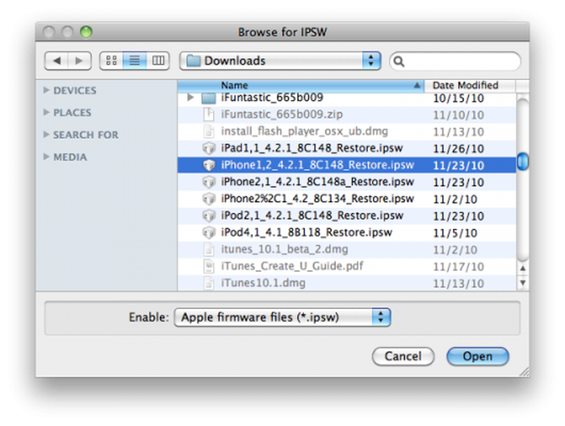Click the forward navigation arrow
Image resolution: width=565 pixels, height=426 pixels.
pos(78,61)
